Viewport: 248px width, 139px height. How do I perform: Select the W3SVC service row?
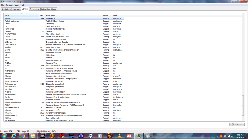[64, 66]
